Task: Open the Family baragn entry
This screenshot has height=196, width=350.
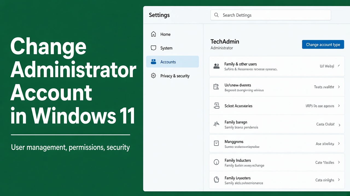Action: (277, 124)
